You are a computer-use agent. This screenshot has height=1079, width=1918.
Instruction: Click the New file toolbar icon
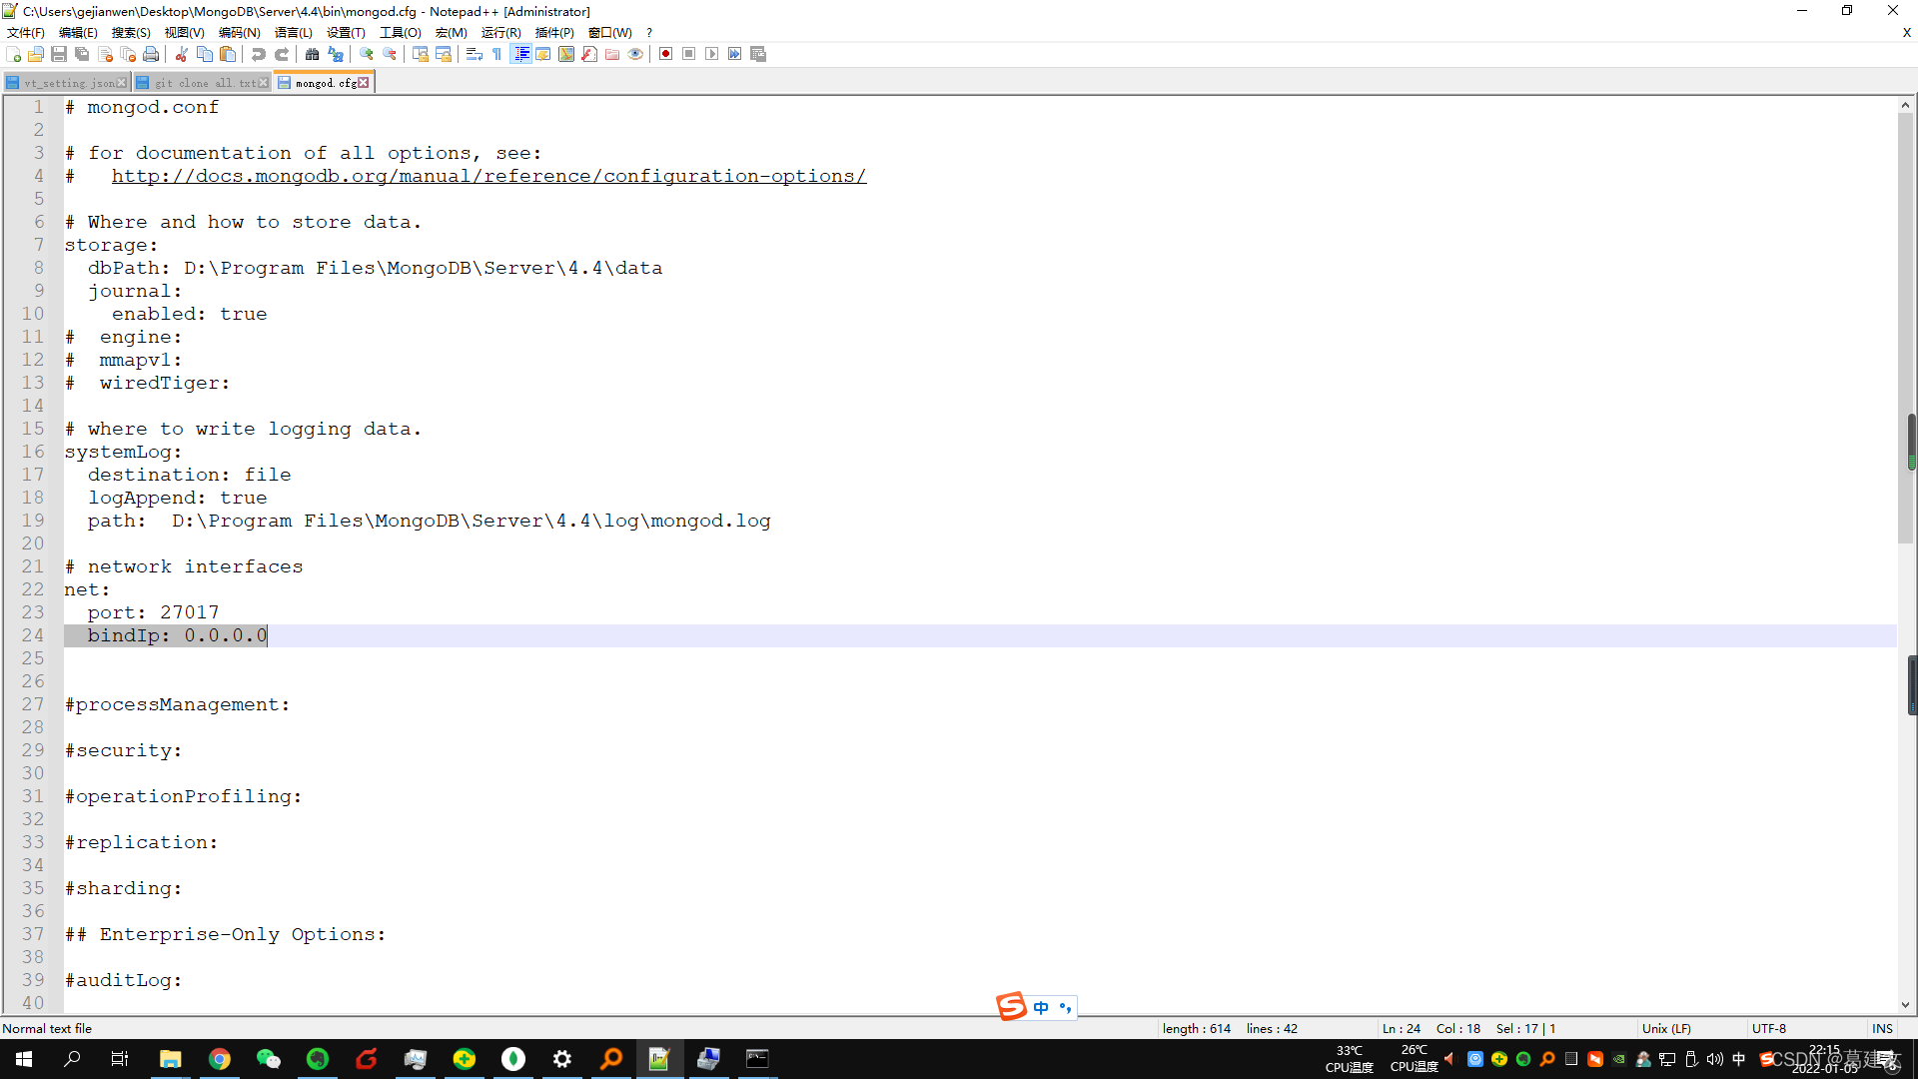pos(13,54)
